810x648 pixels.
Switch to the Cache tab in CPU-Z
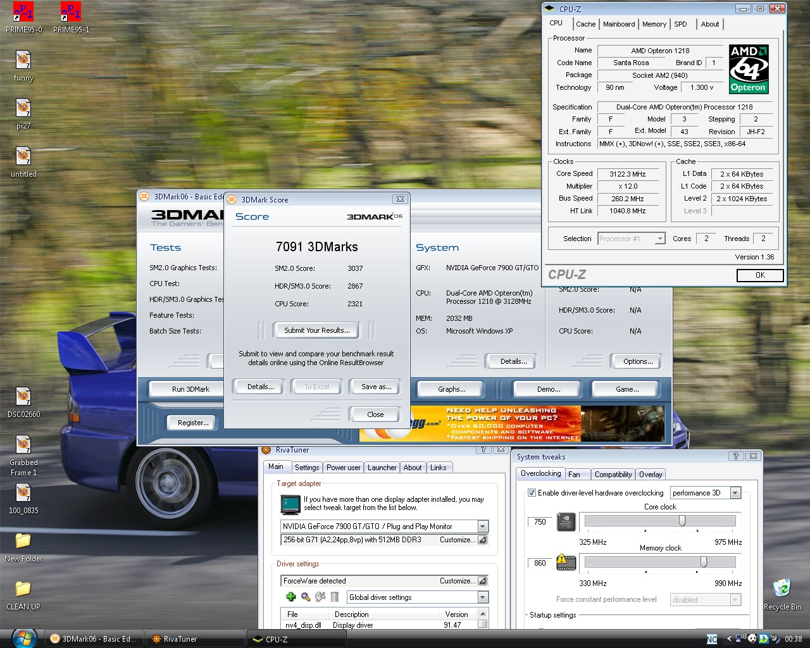pyautogui.click(x=585, y=24)
